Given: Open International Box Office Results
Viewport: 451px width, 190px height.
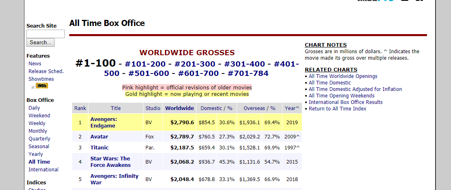Looking at the screenshot, I should point(346,102).
